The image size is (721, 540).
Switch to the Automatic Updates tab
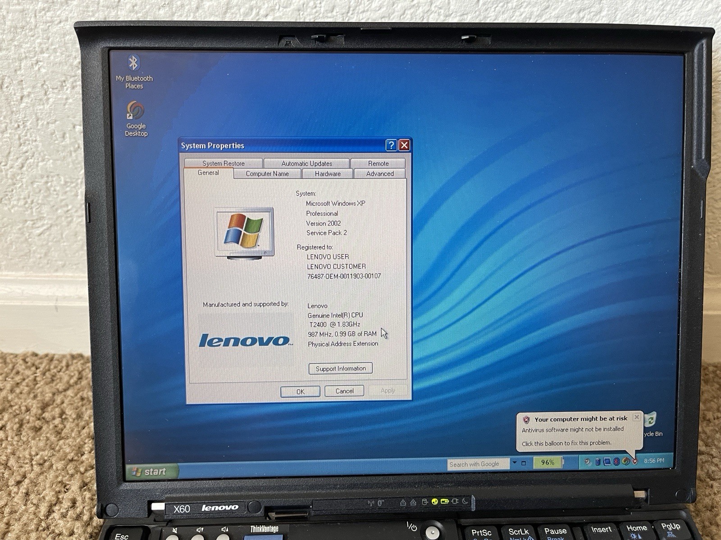click(306, 163)
